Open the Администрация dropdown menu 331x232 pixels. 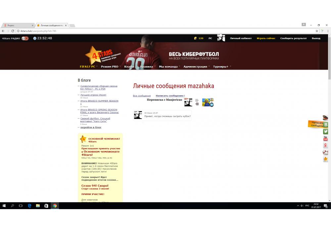tap(196, 67)
